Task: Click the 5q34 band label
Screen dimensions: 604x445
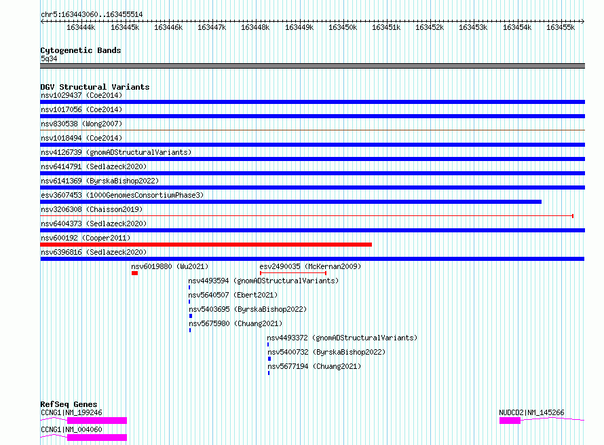Action: [49, 58]
